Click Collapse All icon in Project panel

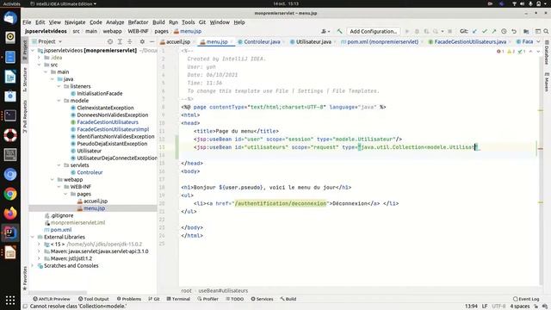click(x=130, y=41)
